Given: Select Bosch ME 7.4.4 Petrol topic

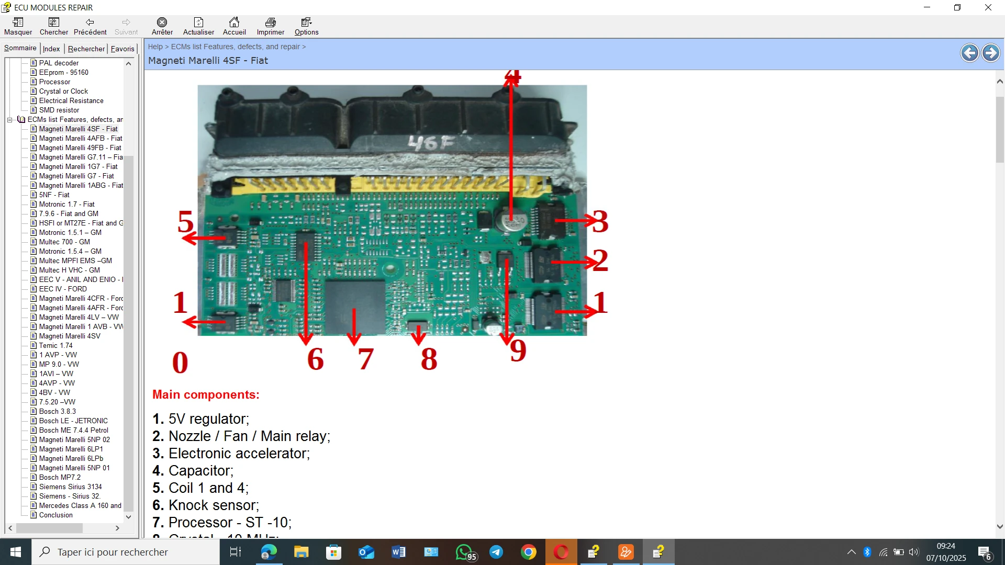Looking at the screenshot, I should coord(73,431).
